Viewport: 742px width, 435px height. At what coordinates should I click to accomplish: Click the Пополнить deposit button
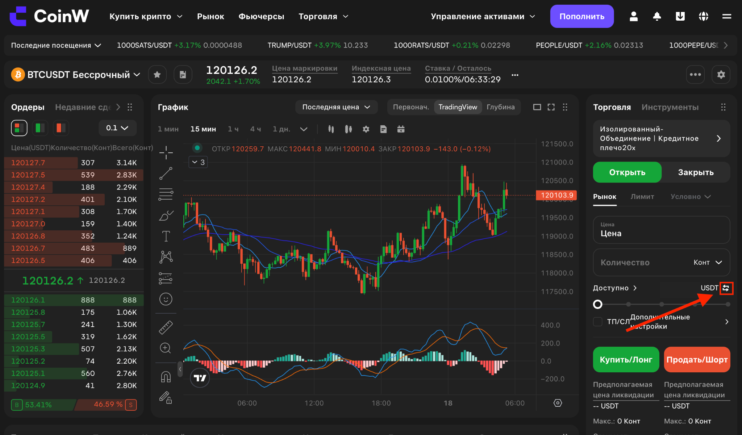pyautogui.click(x=582, y=16)
